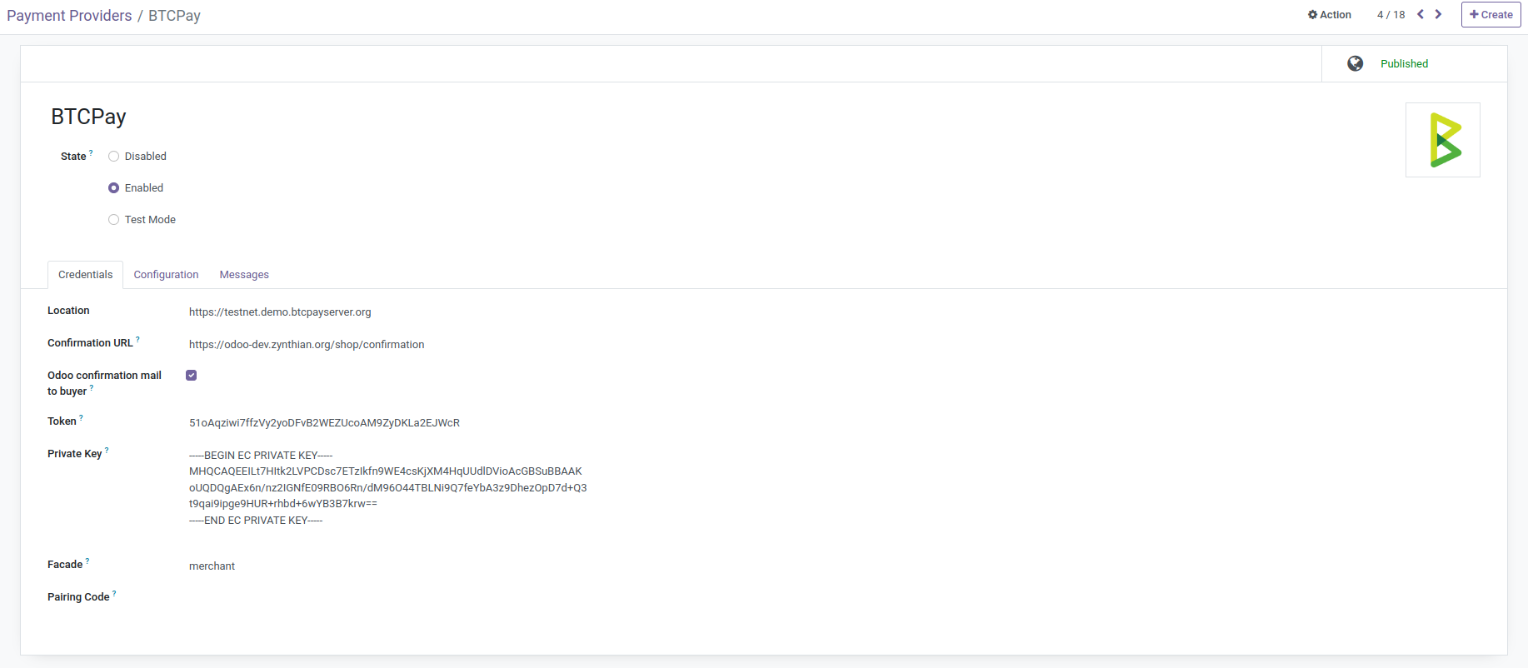Click the Pairing Code label
Image resolution: width=1528 pixels, height=668 pixels.
pos(78,597)
